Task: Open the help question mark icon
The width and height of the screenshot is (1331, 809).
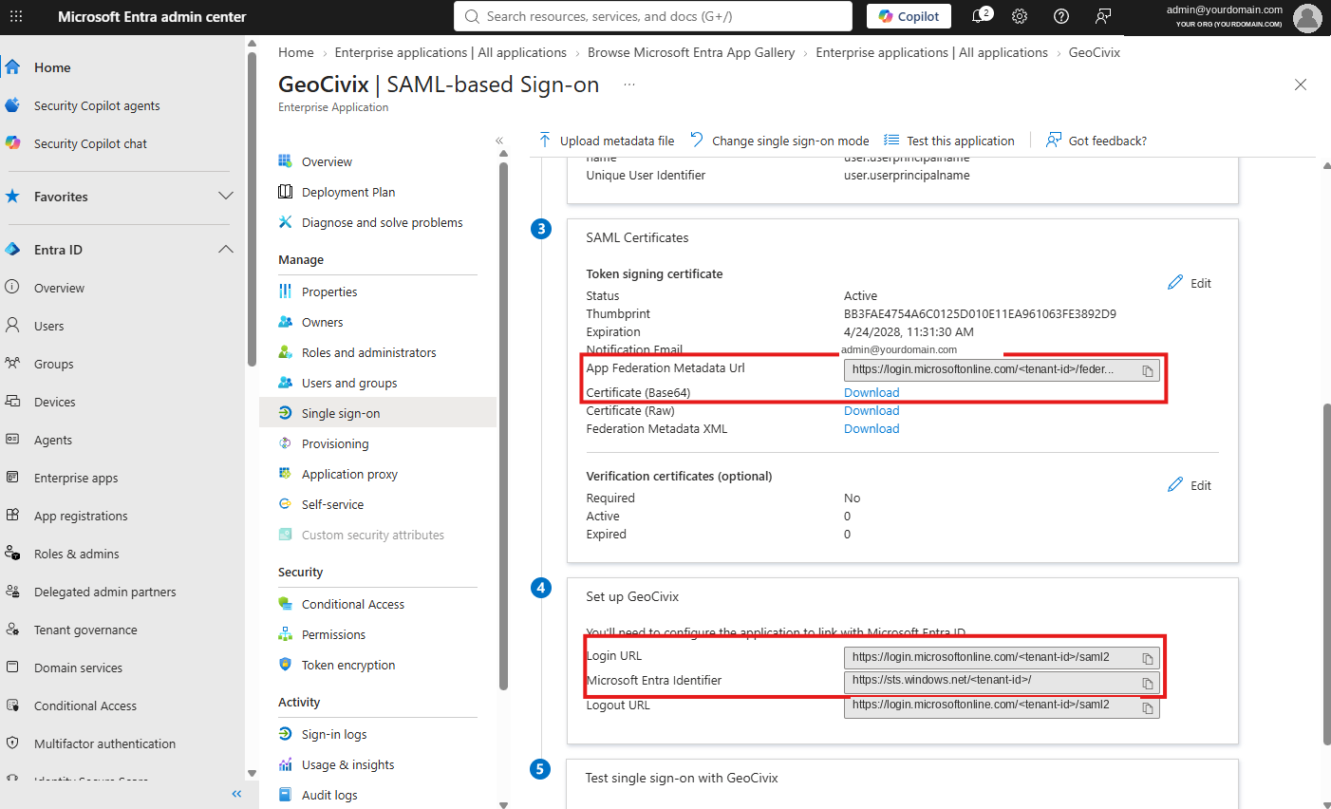Action: click(x=1061, y=16)
